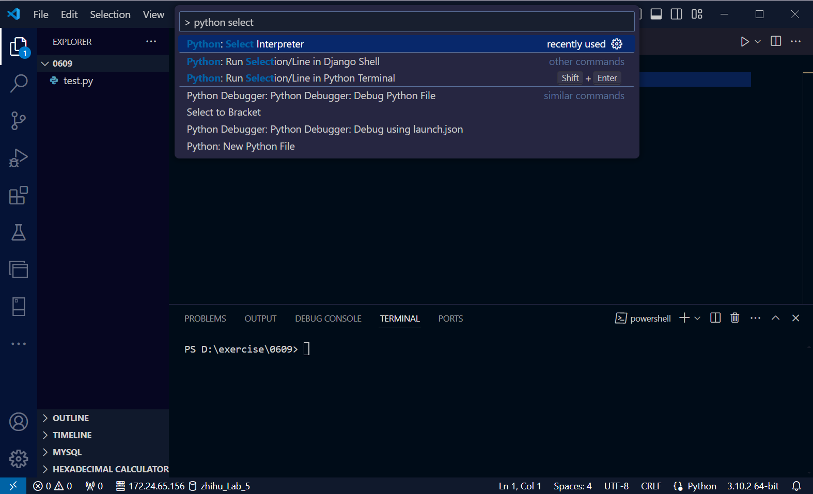Show additional views ellipsis in activity bar
Viewport: 813px width, 494px height.
19,344
